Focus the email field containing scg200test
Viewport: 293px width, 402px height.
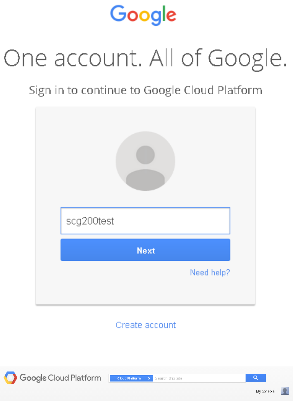(x=145, y=221)
